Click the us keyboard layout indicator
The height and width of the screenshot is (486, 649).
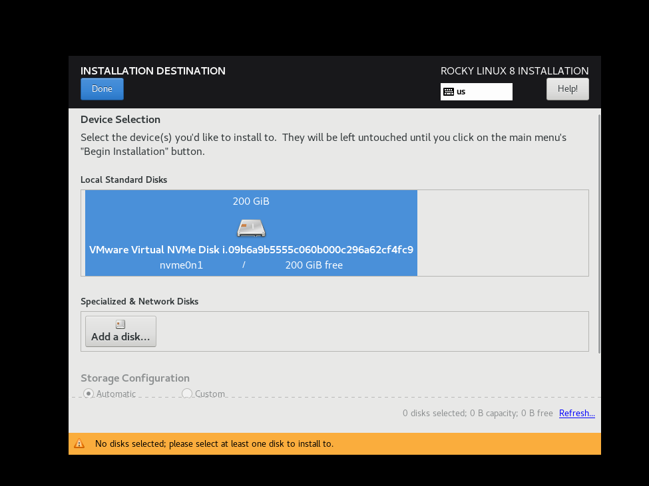click(x=477, y=92)
